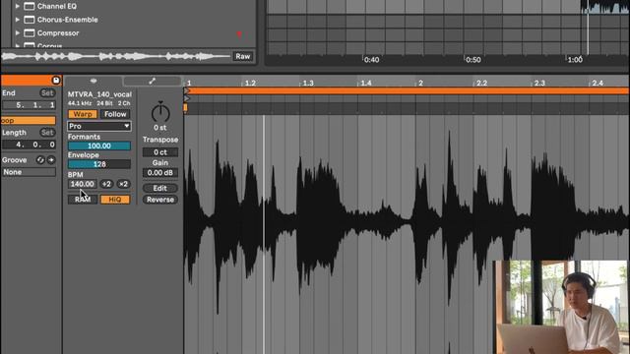Click the 2.3 ruler marker
Viewport: 630px width, 354px height.
coord(539,83)
